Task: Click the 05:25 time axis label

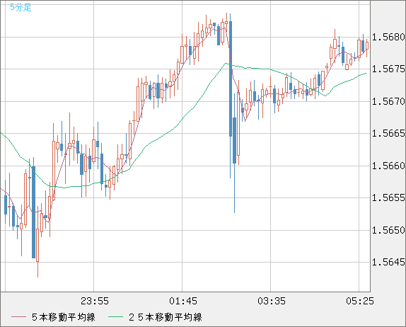Action: [360, 301]
